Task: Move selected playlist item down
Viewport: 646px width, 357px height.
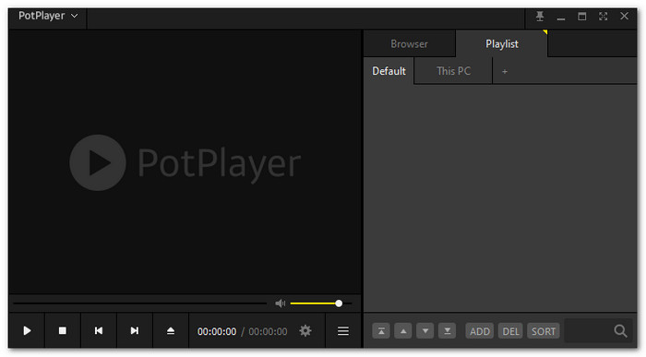Action: point(425,331)
